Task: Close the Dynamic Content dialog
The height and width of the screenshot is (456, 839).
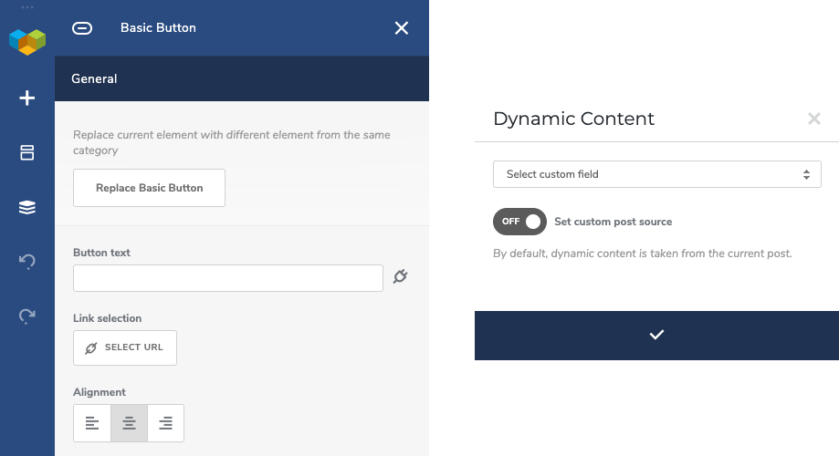Action: tap(813, 119)
